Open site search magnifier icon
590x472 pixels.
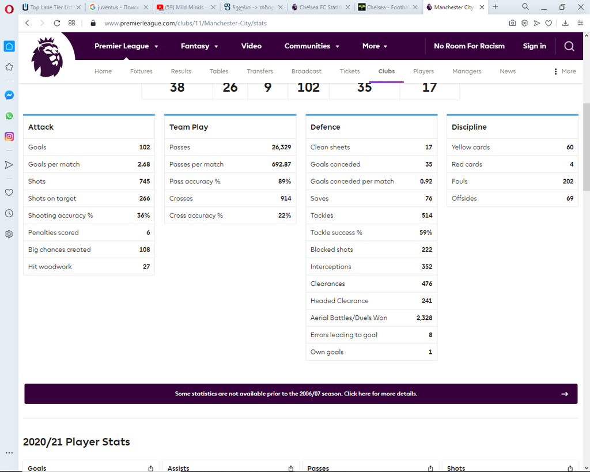pos(569,46)
